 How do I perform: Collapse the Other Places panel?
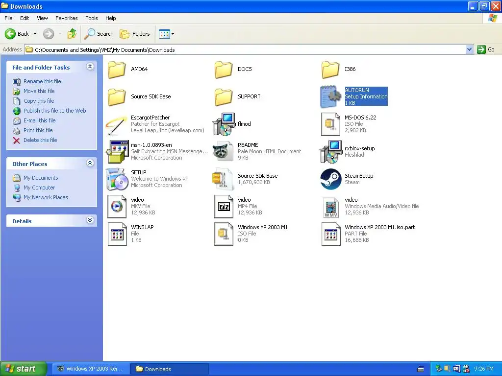[x=90, y=163]
